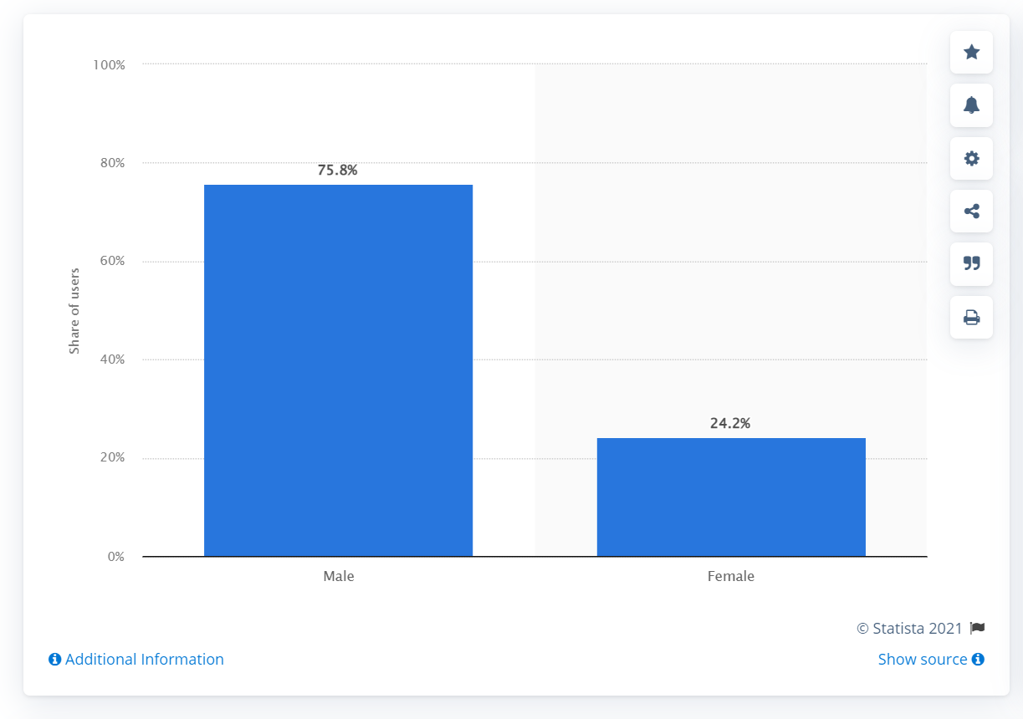
Task: Click the Statista 2021 copyright text
Action: pos(910,628)
